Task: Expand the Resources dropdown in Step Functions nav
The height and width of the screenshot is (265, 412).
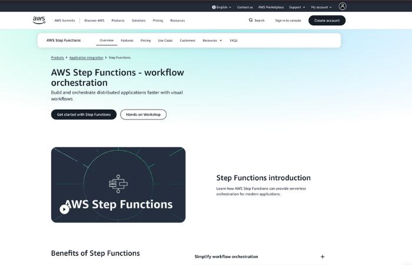Action: point(212,41)
